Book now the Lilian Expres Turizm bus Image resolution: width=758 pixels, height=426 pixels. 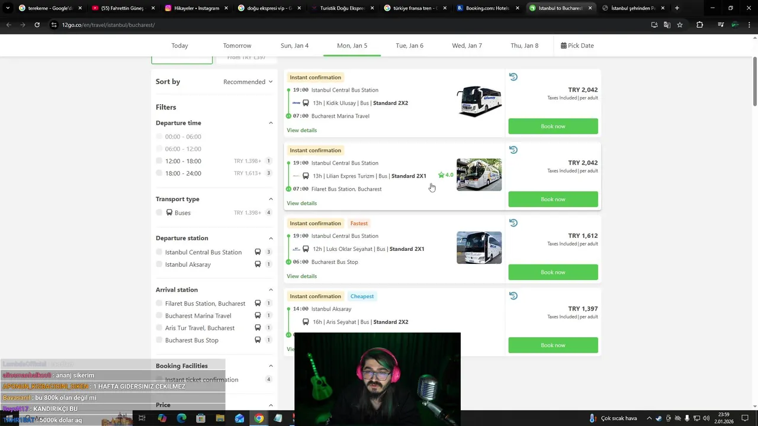pos(553,199)
